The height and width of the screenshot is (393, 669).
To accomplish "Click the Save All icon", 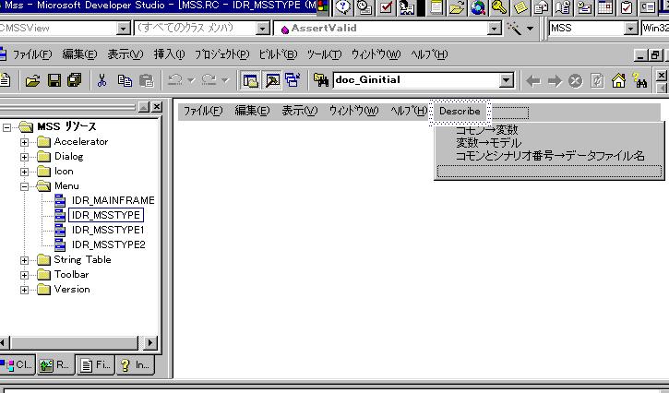I will 74,80.
